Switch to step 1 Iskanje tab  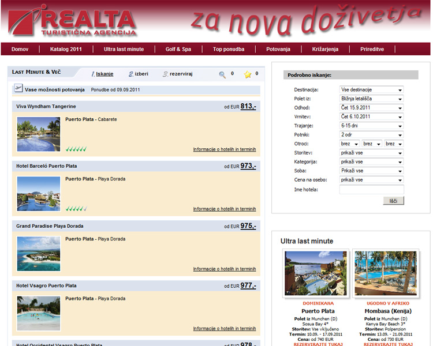tap(102, 74)
